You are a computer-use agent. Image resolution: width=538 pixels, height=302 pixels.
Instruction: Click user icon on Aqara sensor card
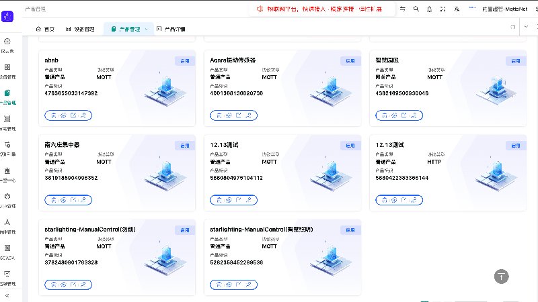pyautogui.click(x=248, y=115)
